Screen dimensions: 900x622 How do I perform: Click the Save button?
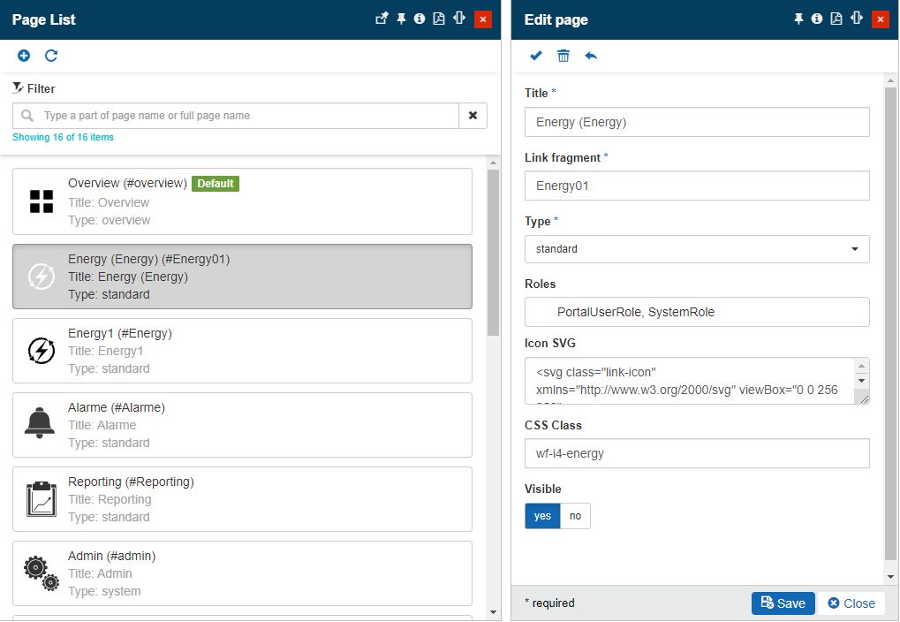[783, 603]
